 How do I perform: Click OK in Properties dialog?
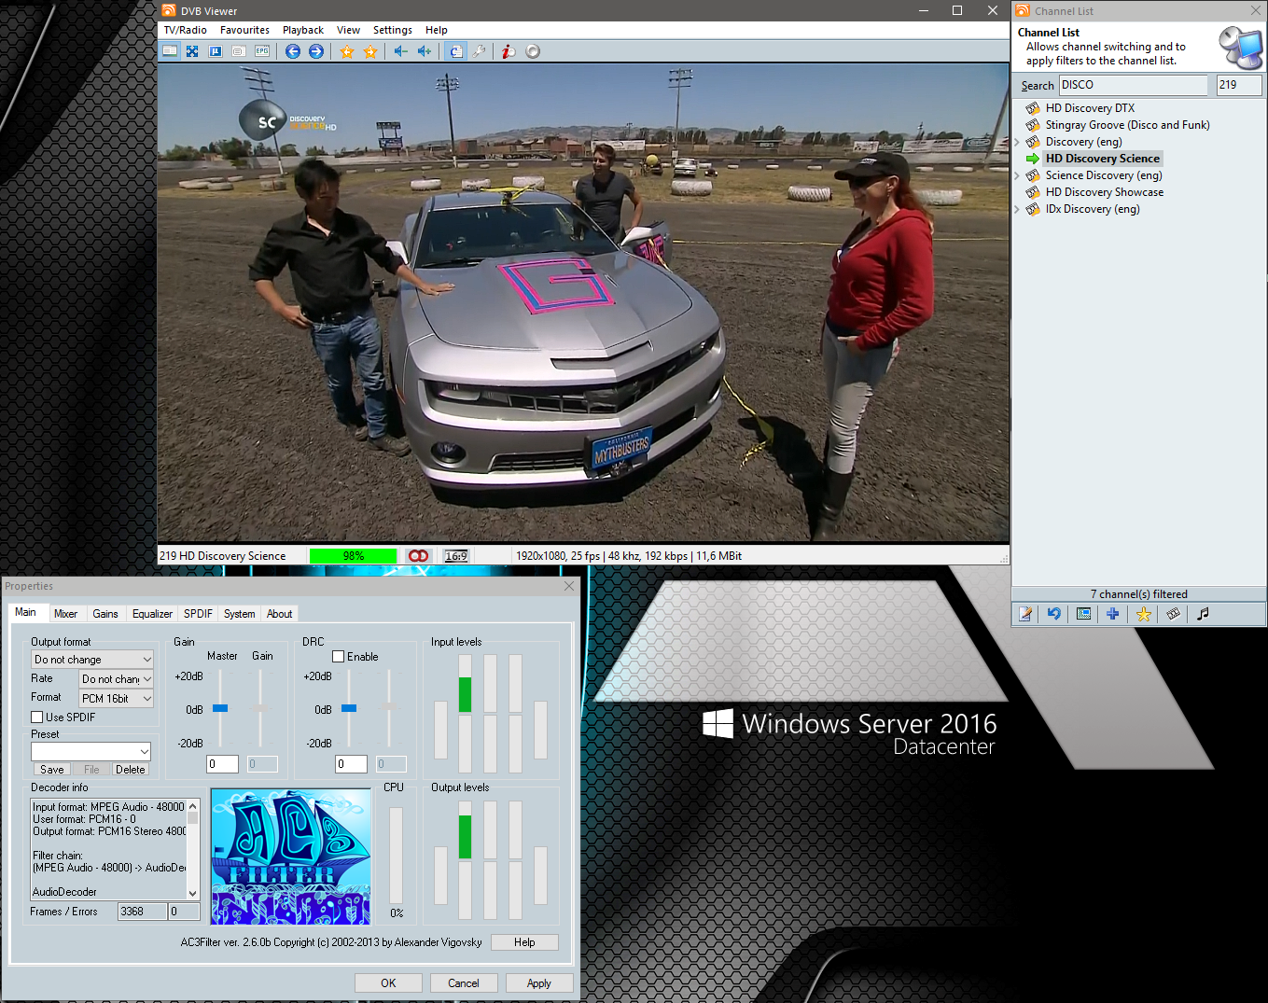click(388, 983)
